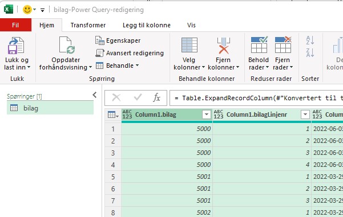This screenshot has width=343, height=217.
Task: Change data type icon of Column1.bilagLinjenr
Action: click(x=219, y=114)
